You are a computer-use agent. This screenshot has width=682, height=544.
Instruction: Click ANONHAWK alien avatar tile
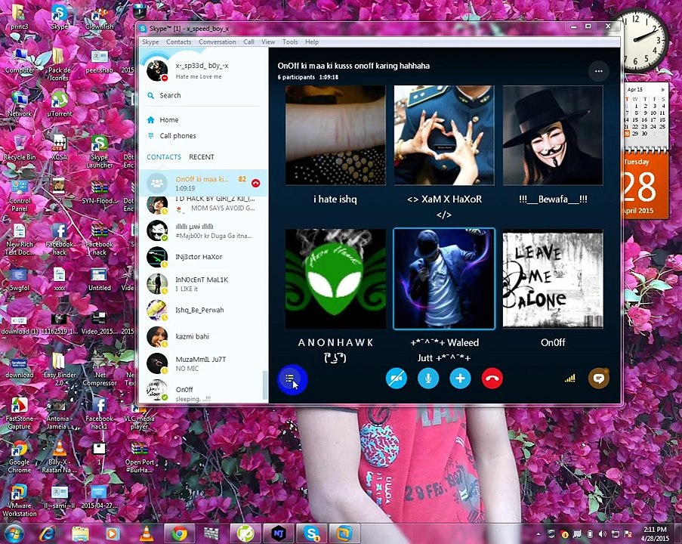pos(335,279)
